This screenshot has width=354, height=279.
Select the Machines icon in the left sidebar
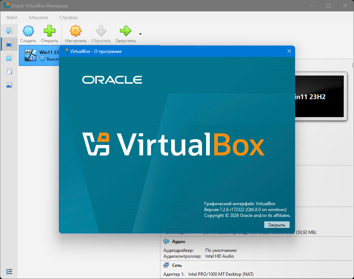click(x=9, y=44)
